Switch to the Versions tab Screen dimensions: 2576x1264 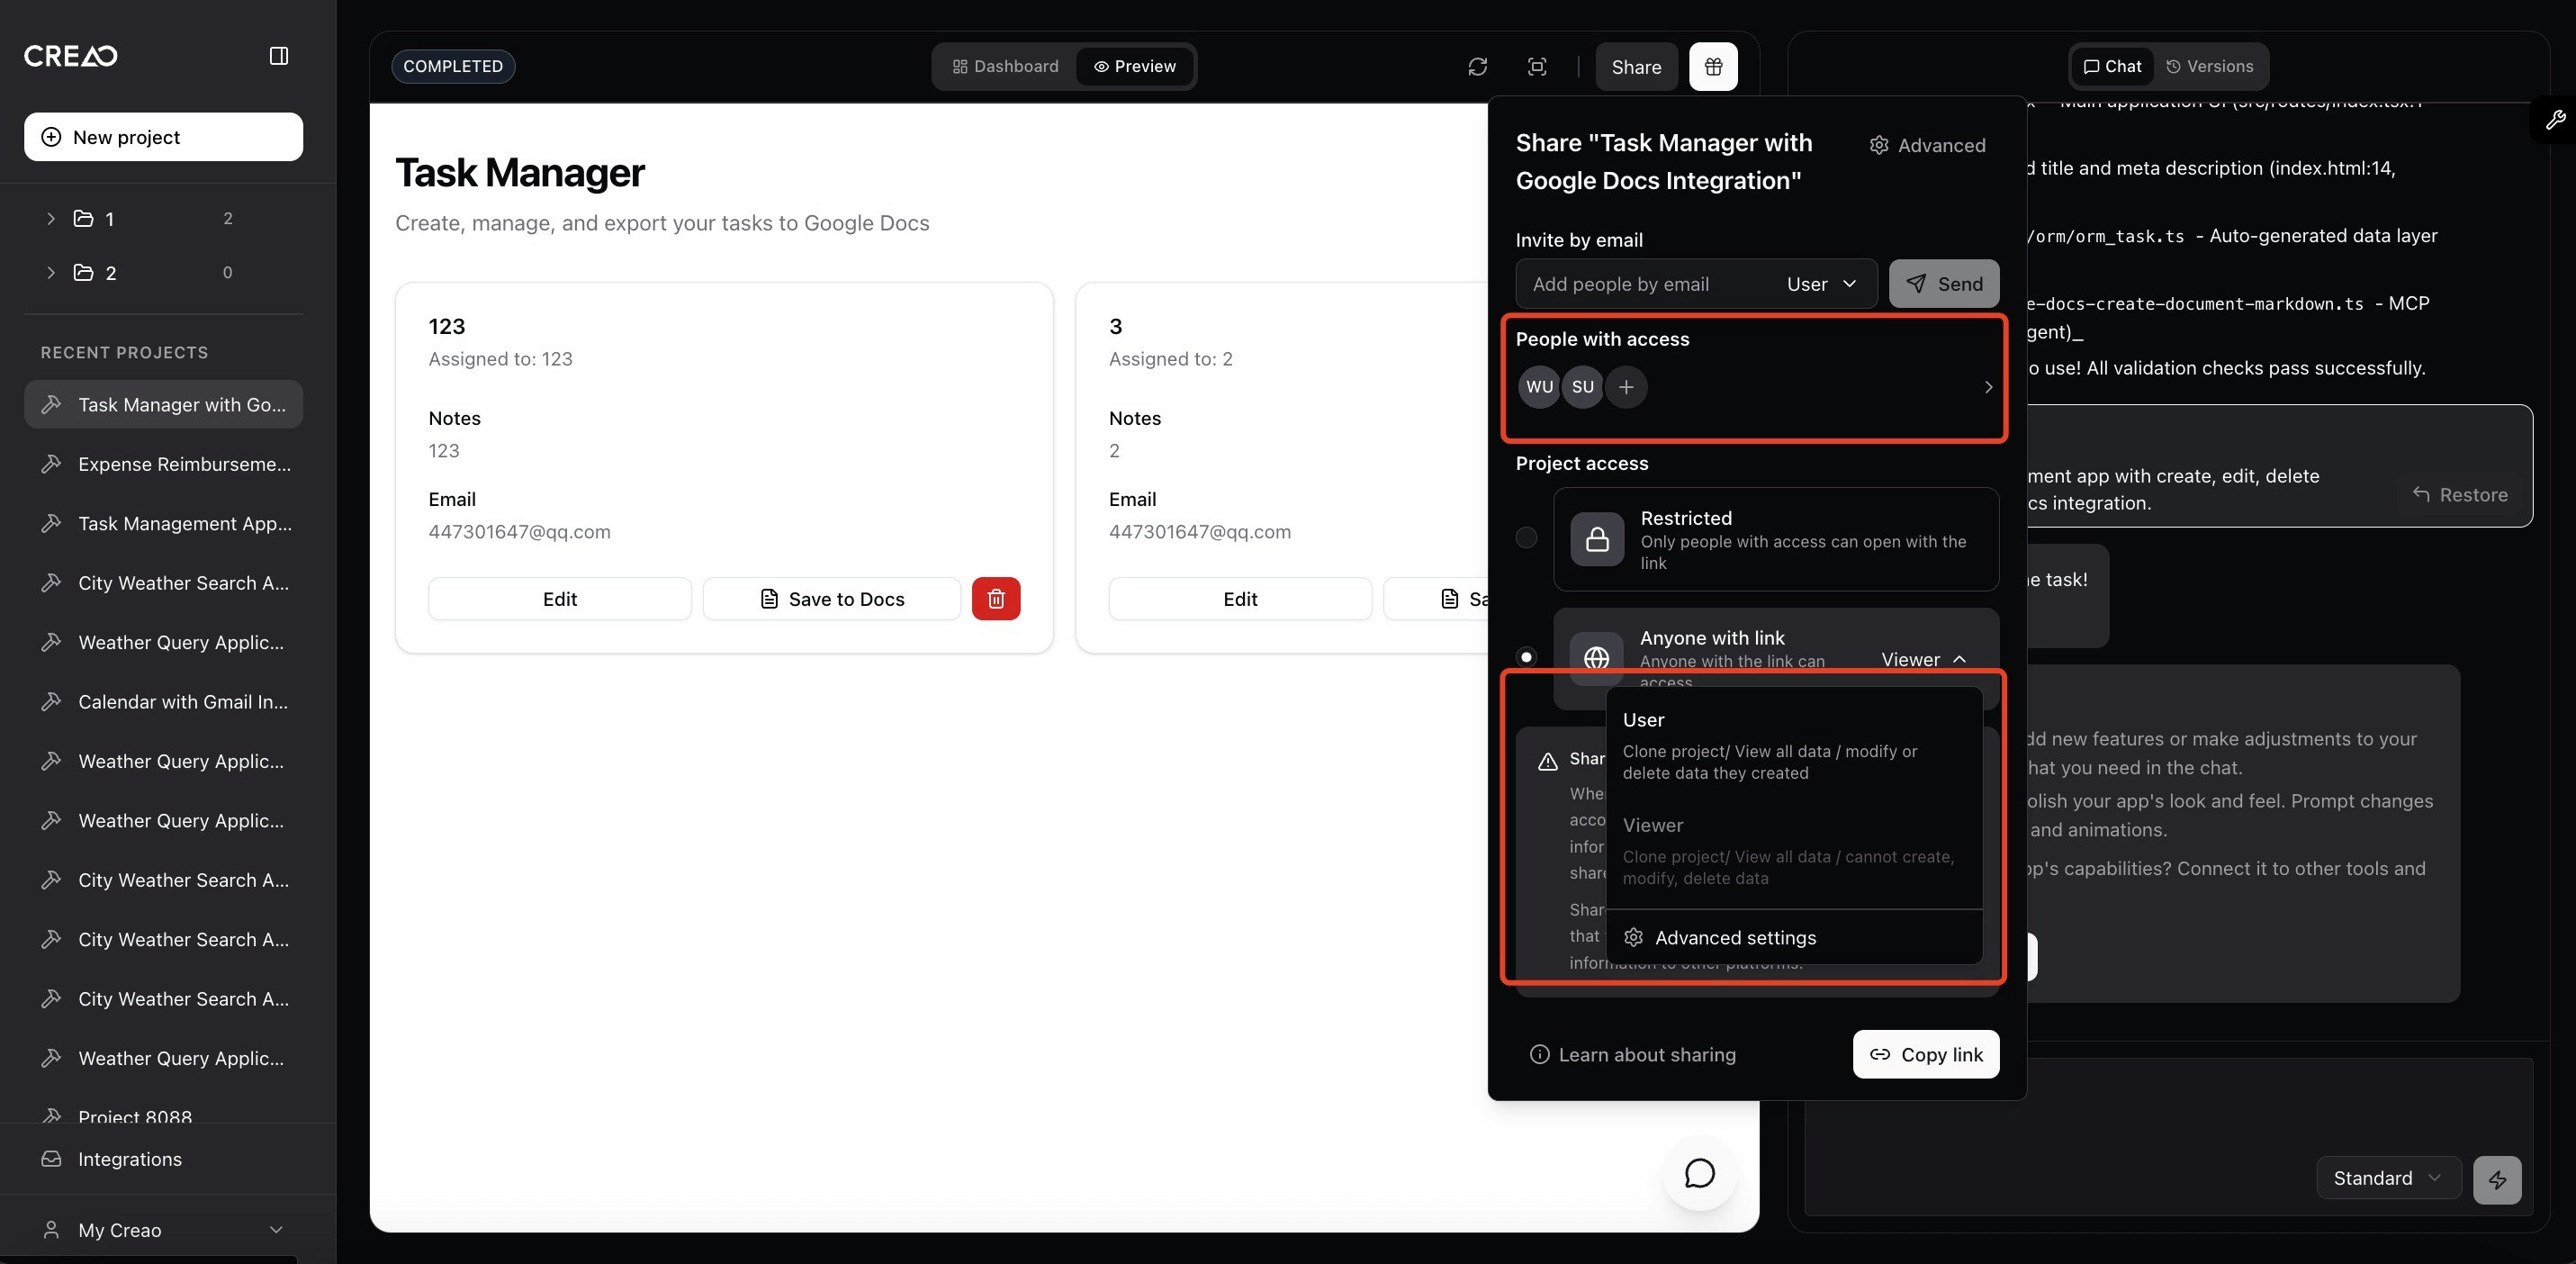(2209, 67)
